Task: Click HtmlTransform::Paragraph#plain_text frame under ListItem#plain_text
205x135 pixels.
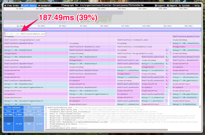Action: (x=141, y=53)
